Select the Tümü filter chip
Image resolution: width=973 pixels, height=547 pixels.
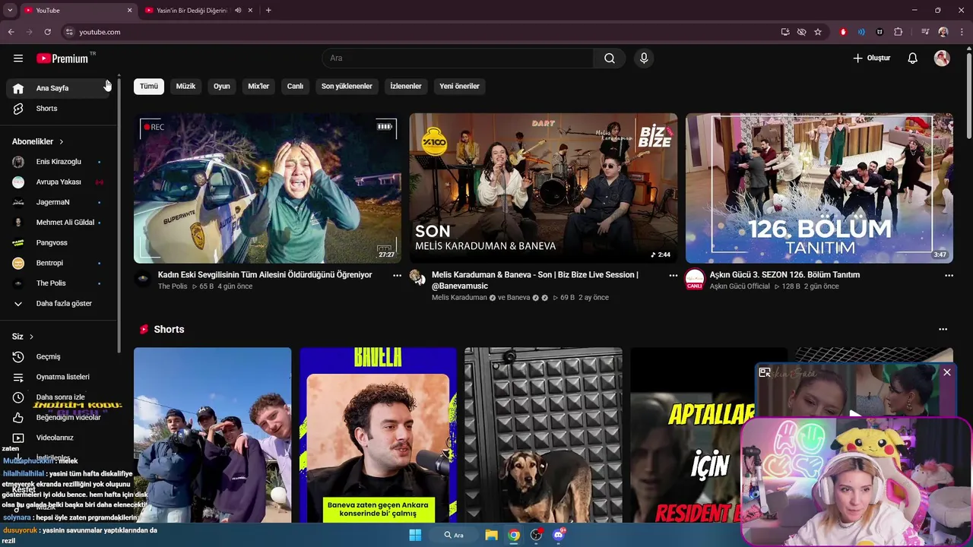(x=149, y=86)
